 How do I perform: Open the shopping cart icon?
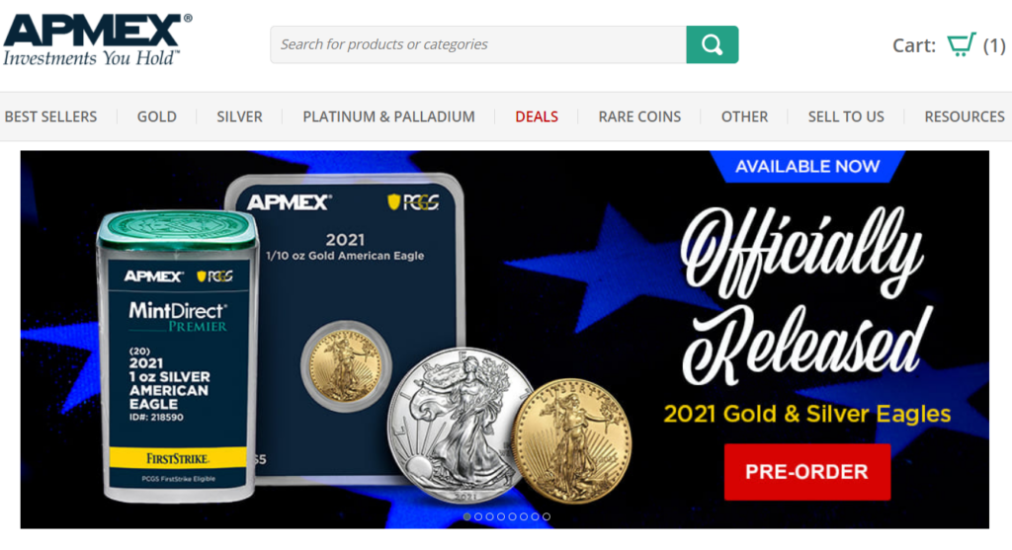coord(961,44)
